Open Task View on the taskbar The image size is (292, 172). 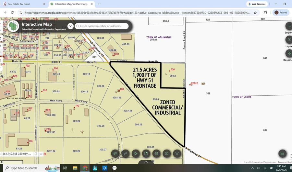click(x=65, y=168)
